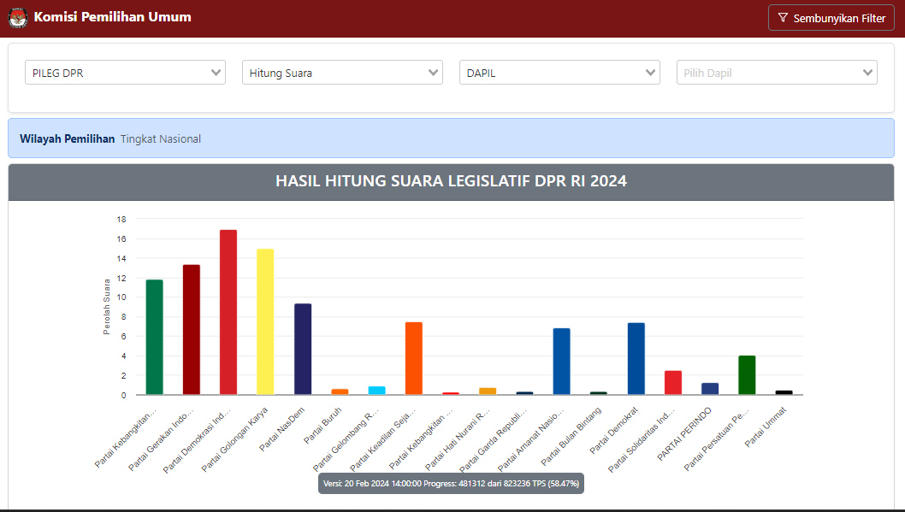Click the Partai Bulan Bintang axis label
The image size is (905, 512).
(571, 436)
